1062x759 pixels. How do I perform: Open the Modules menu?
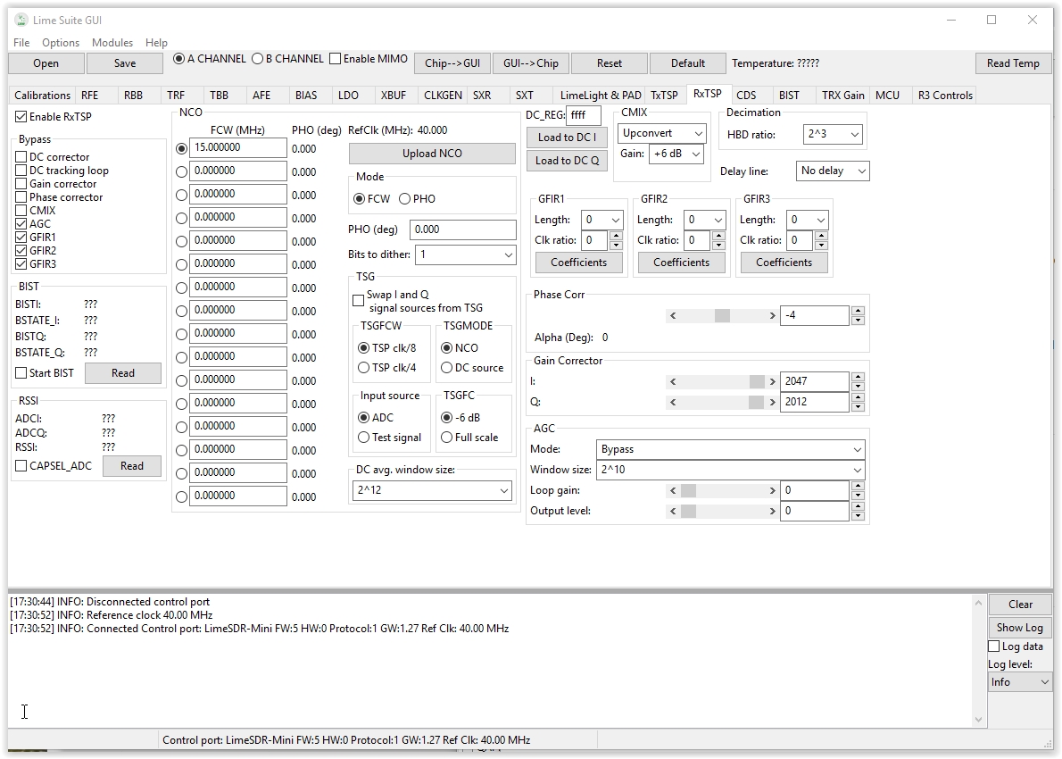pyautogui.click(x=112, y=42)
